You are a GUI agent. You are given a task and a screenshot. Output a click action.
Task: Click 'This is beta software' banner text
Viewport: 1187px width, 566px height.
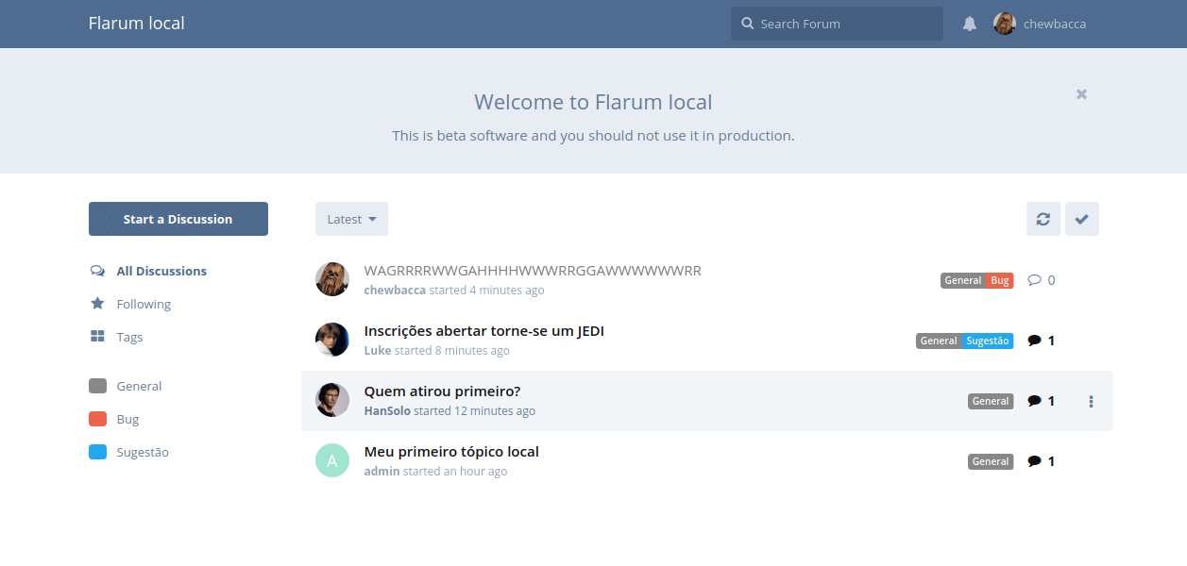tap(593, 136)
